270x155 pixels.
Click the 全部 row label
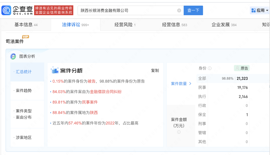(x=202, y=78)
